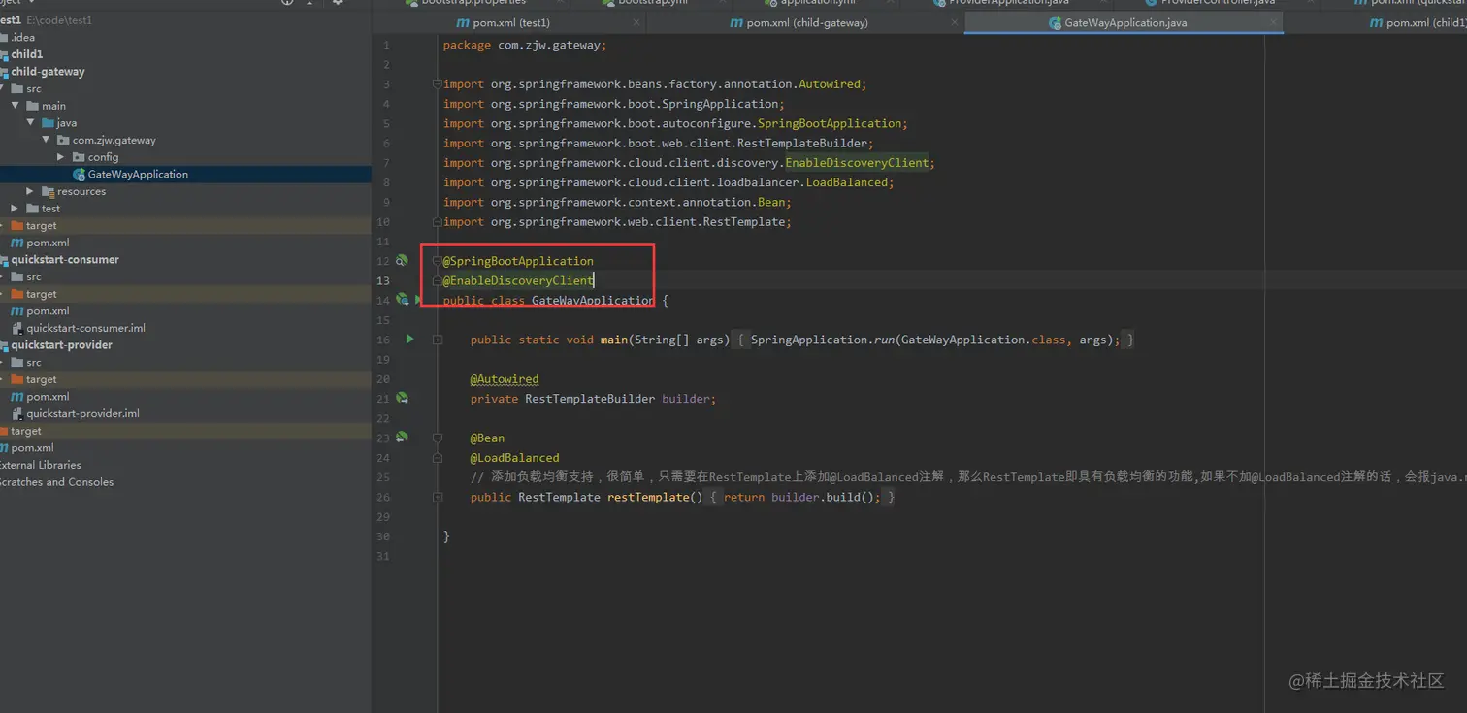The width and height of the screenshot is (1467, 713).
Task: Click the @SpringBootApplication annotation
Action: click(518, 261)
